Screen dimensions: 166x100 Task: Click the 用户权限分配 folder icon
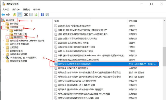point(11,34)
